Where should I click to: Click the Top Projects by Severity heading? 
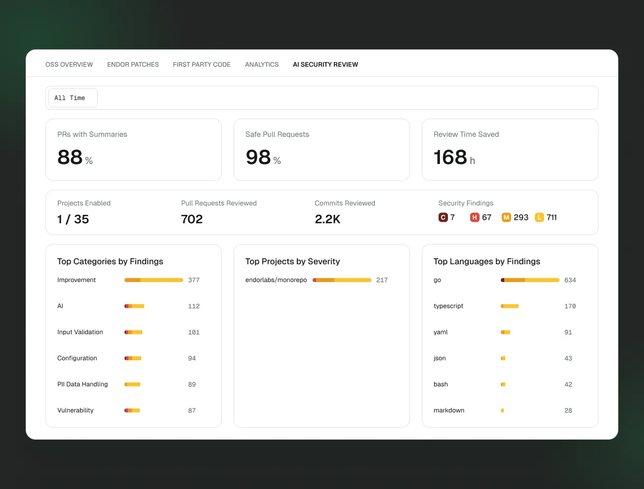pyautogui.click(x=292, y=261)
